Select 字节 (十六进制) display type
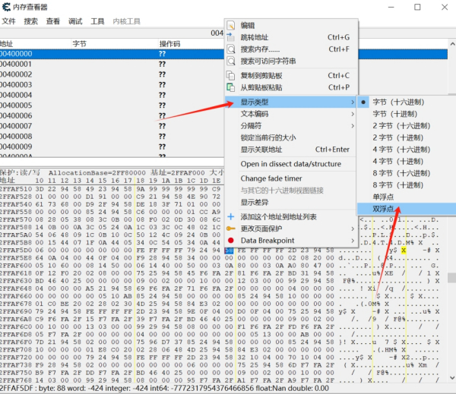 click(398, 102)
